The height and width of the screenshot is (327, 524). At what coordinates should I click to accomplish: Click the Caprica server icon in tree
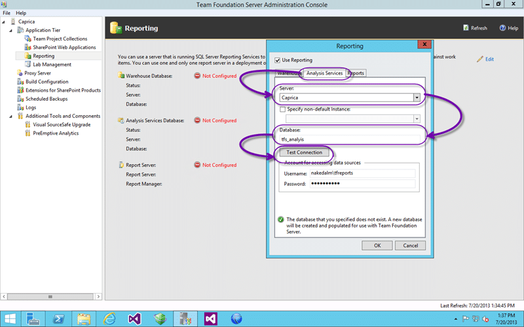13,22
